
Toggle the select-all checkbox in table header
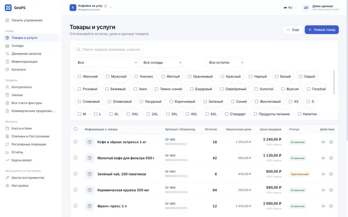(x=75, y=129)
